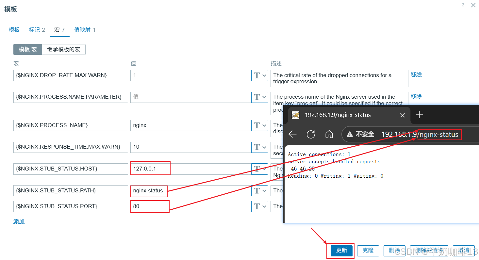Click the help question mark icon
Image resolution: width=479 pixels, height=260 pixels.
pos(463,5)
